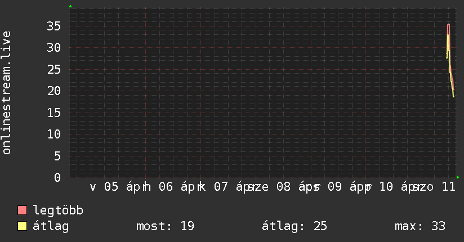Select the legtöbb legend label
Image resolution: width=464 pixels, height=242 pixels.
pyautogui.click(x=59, y=210)
